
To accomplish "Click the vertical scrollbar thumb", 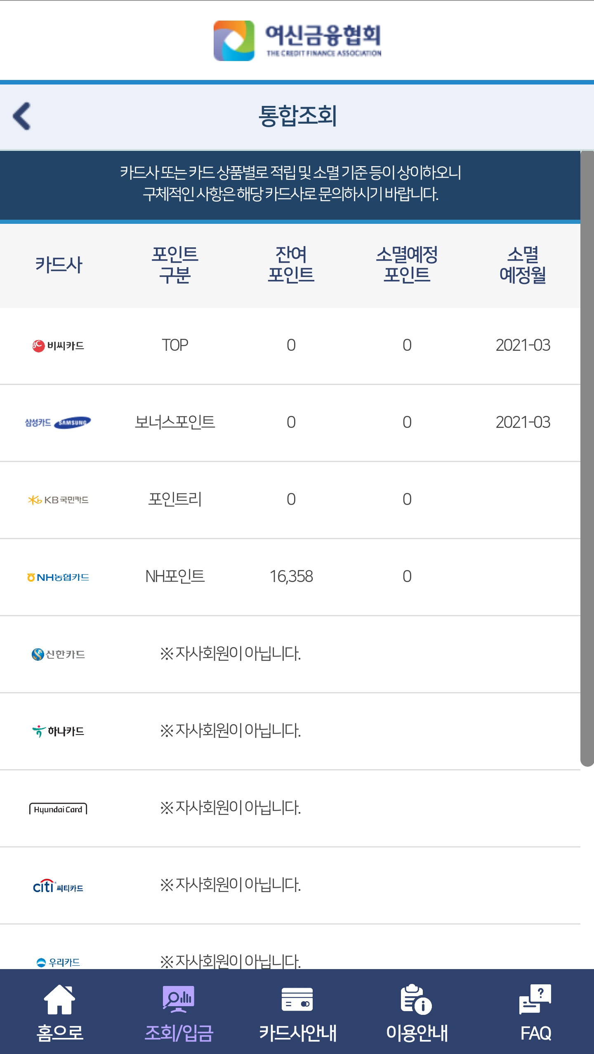I will click(587, 458).
